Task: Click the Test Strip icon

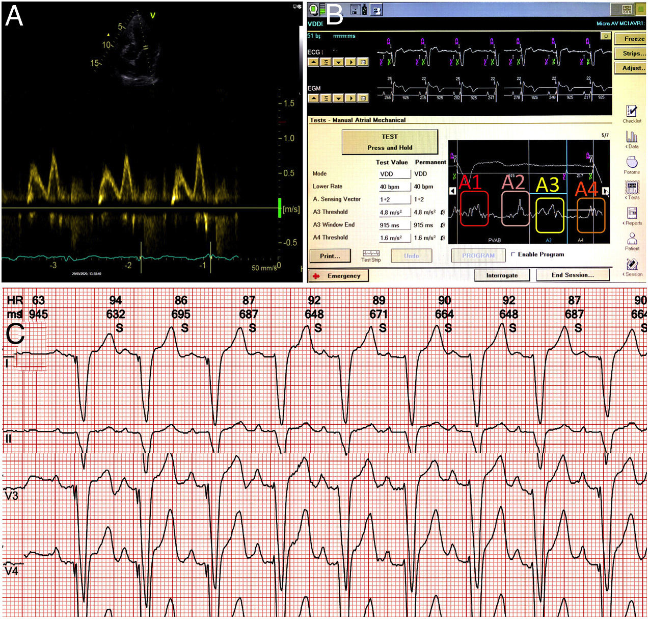Action: click(371, 254)
